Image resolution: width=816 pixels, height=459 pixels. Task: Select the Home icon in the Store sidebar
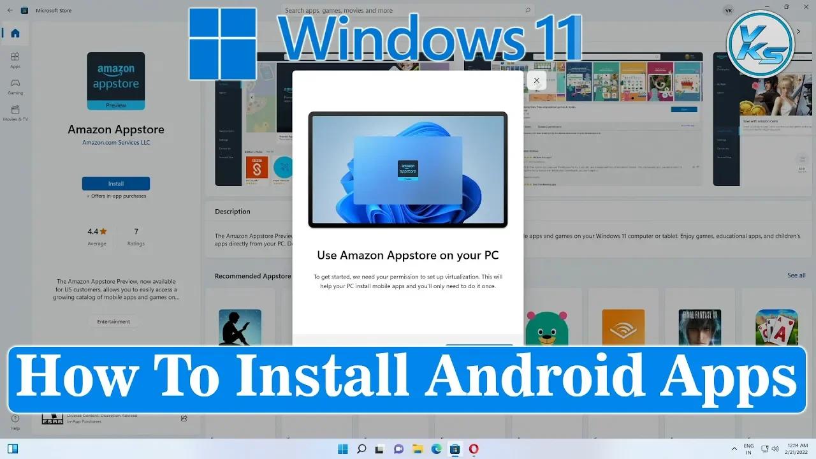[x=15, y=33]
